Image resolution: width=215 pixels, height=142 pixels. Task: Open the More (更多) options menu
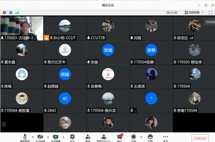tap(166, 137)
